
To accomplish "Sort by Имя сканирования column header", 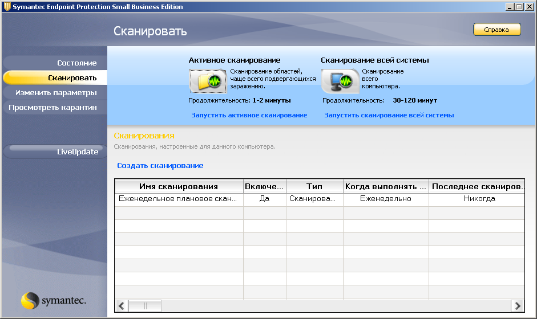I will click(179, 186).
